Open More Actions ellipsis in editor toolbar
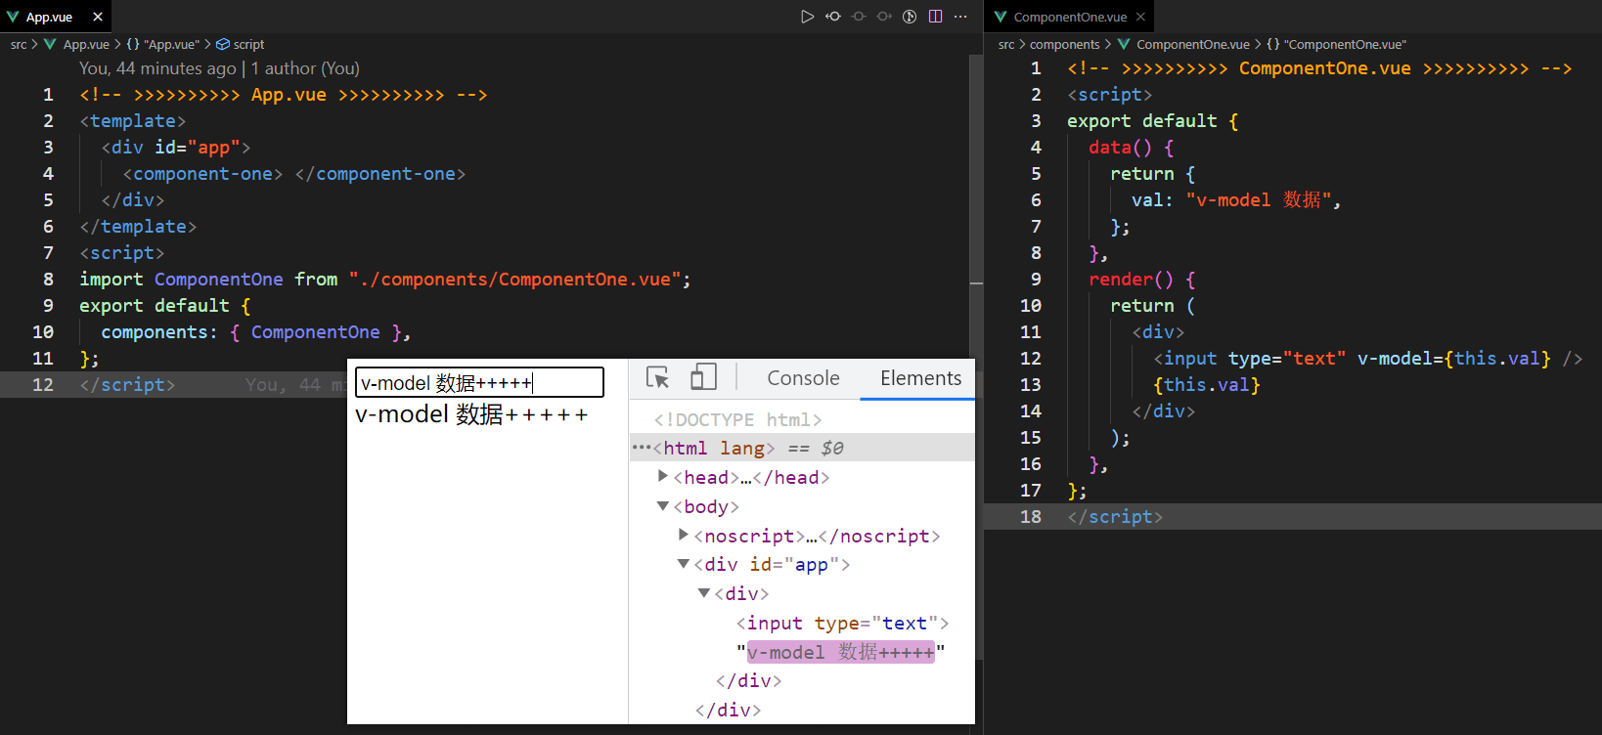 pyautogui.click(x=960, y=17)
